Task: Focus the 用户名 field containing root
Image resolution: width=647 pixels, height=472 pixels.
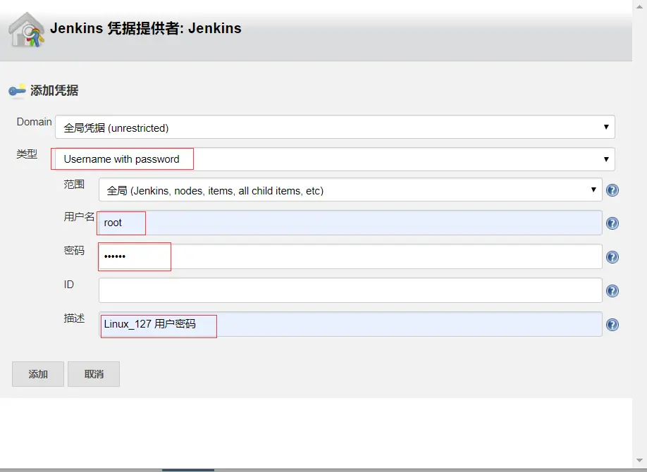Action: pyautogui.click(x=350, y=223)
